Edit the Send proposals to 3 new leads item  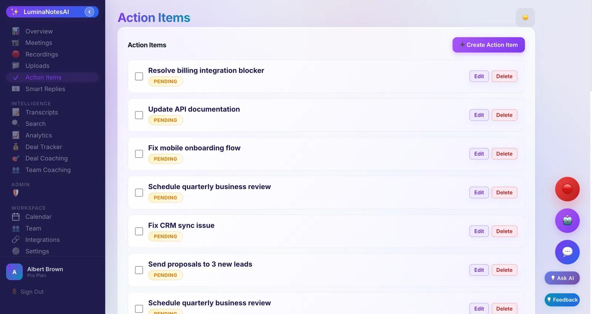coord(479,270)
